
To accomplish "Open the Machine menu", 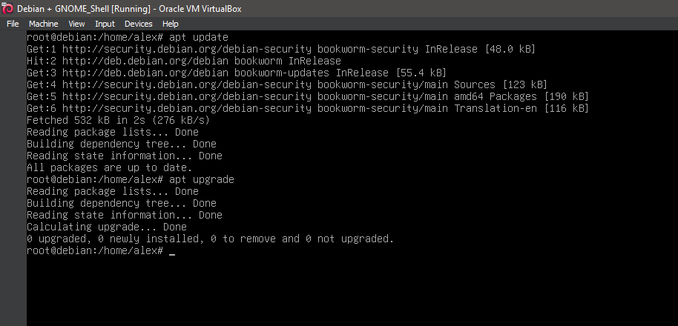I will (43, 24).
